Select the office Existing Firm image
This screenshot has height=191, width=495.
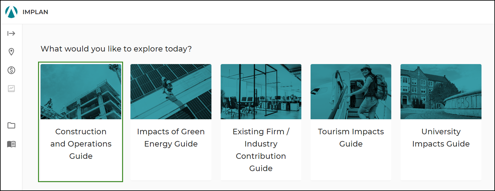261,92
